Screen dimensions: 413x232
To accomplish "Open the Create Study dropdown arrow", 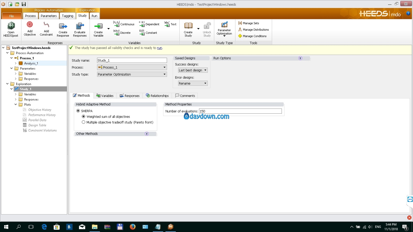I will [x=198, y=29].
